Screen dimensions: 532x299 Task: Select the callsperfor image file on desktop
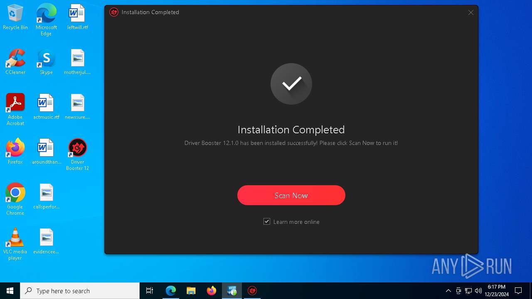(x=46, y=197)
